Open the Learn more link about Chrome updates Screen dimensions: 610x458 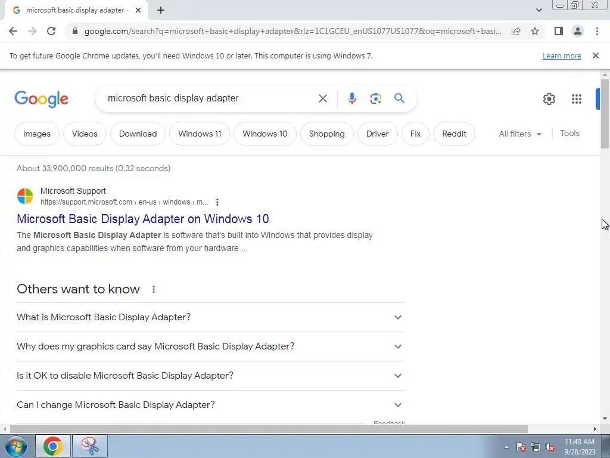click(562, 55)
